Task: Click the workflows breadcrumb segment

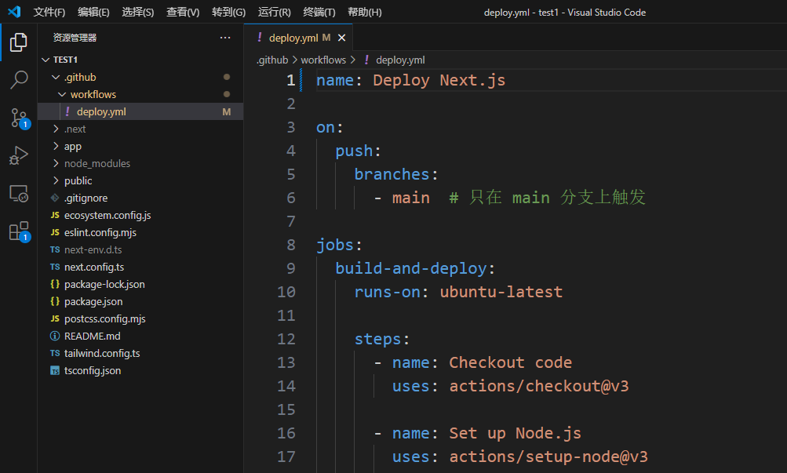Action: pyautogui.click(x=323, y=60)
